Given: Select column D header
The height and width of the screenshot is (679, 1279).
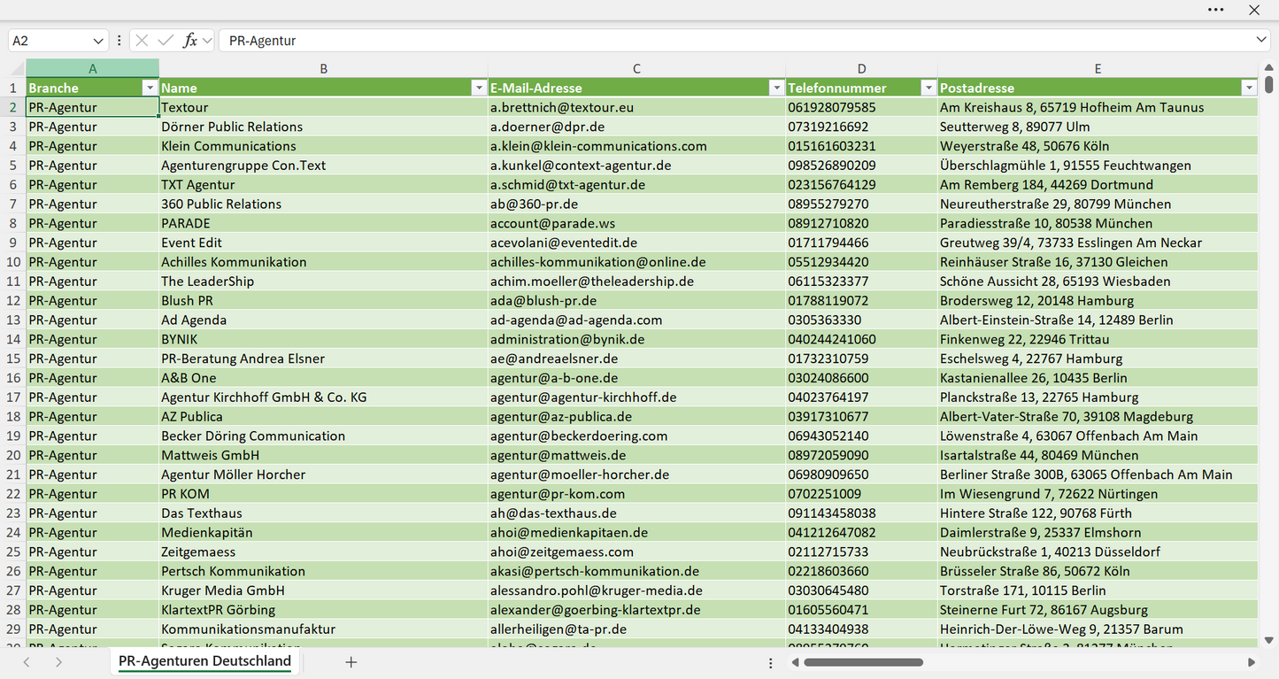Looking at the screenshot, I should [861, 68].
